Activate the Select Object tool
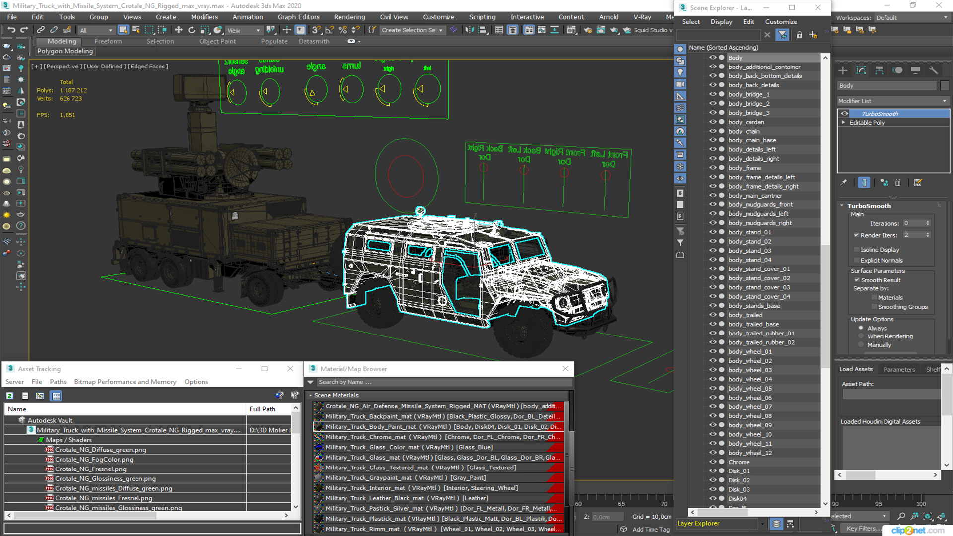Viewport: 953px width, 536px height. coord(123,30)
